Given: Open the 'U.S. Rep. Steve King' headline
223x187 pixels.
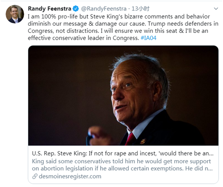Looking at the screenshot, I should click(123, 154).
